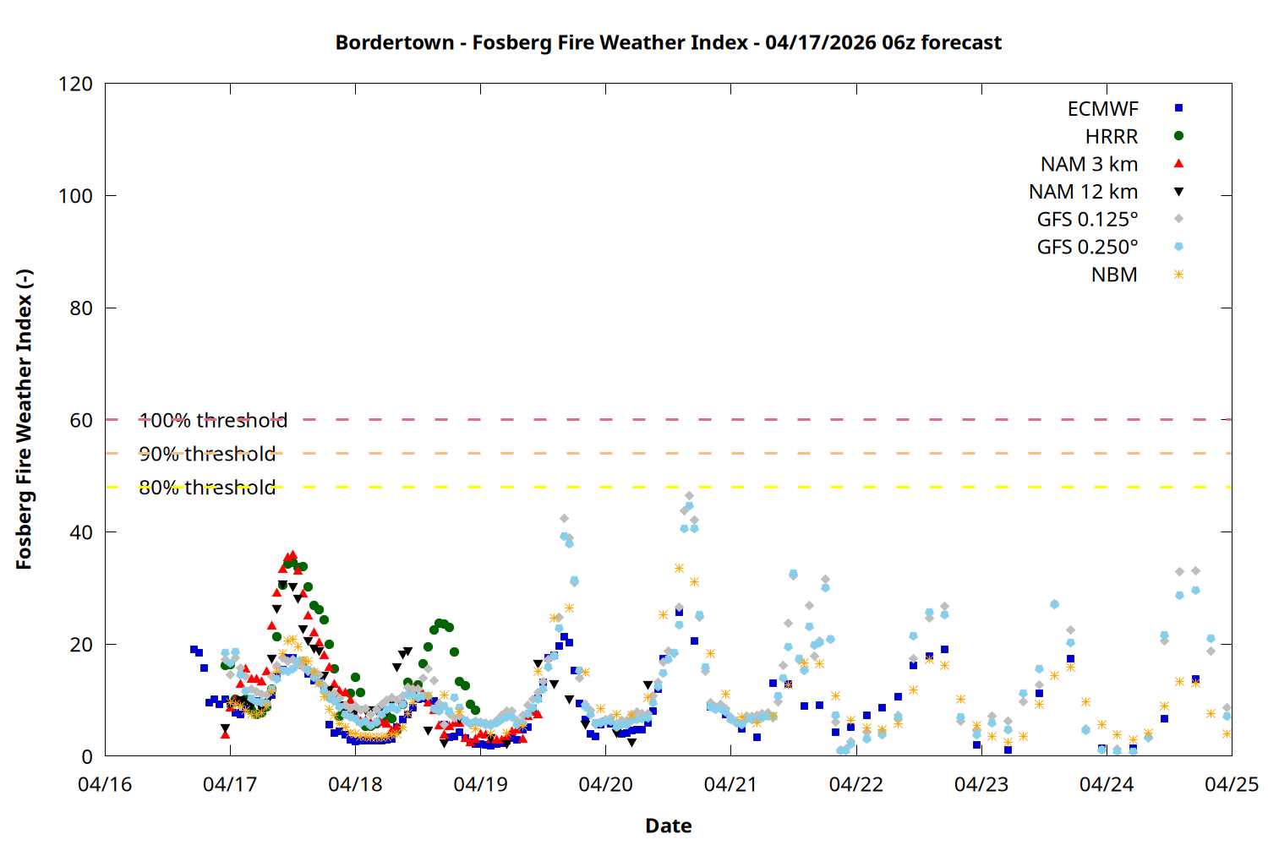The image size is (1268, 845).
Task: Click the 100% threshold label
Action: point(213,420)
